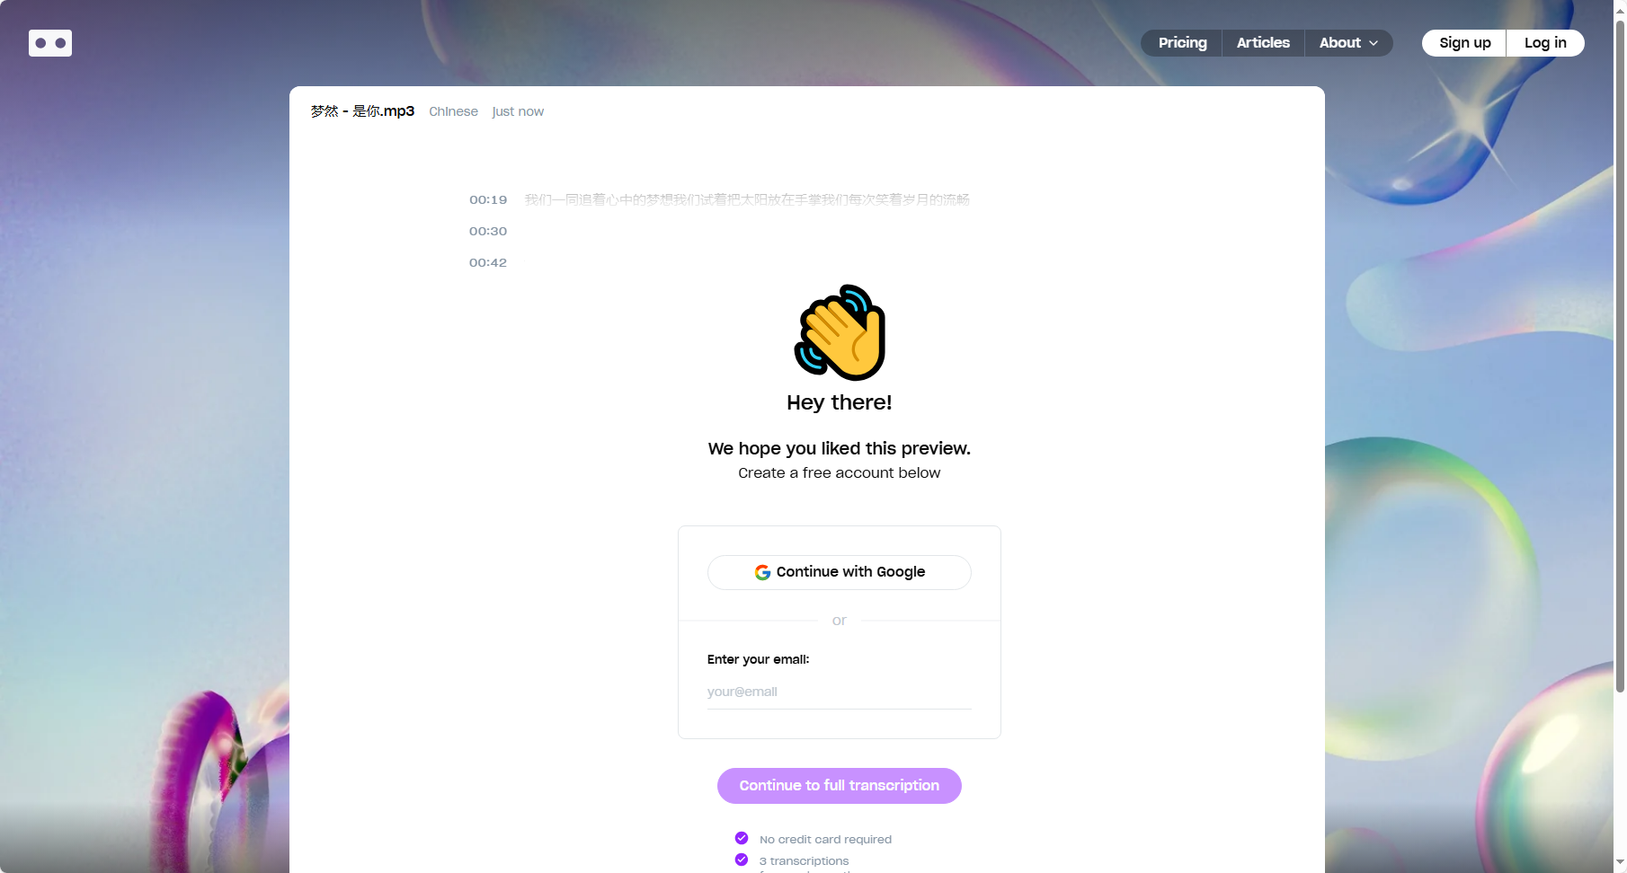Image resolution: width=1627 pixels, height=873 pixels.
Task: Open the About dropdown menu
Action: pos(1348,43)
